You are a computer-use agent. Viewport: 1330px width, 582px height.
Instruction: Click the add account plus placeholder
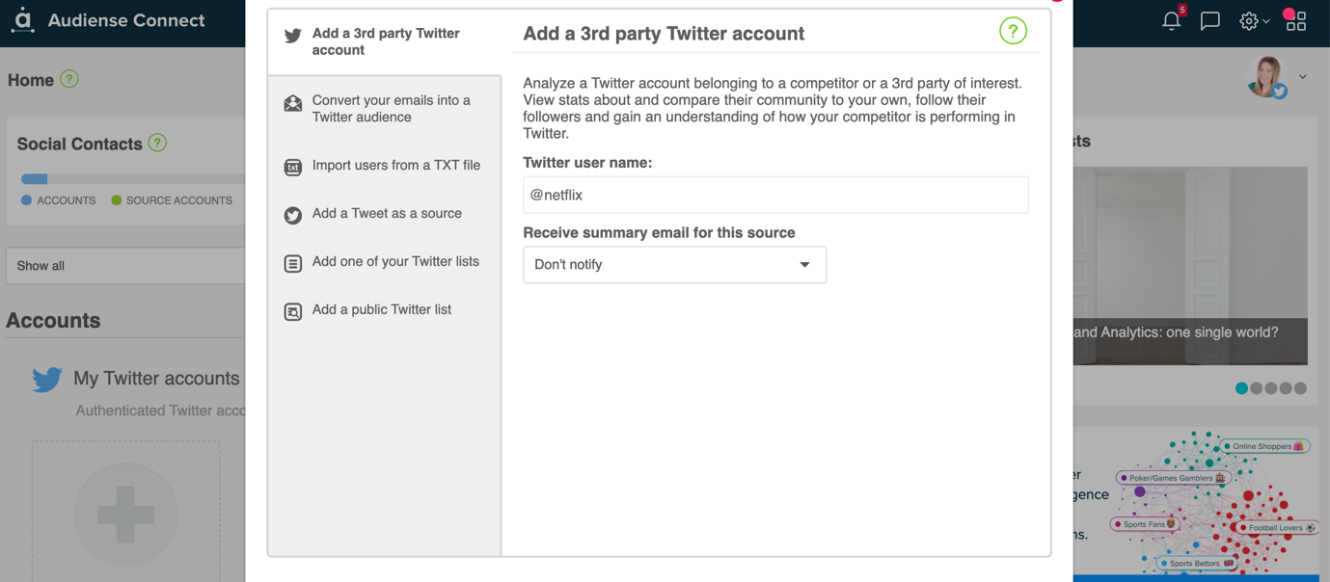(125, 514)
